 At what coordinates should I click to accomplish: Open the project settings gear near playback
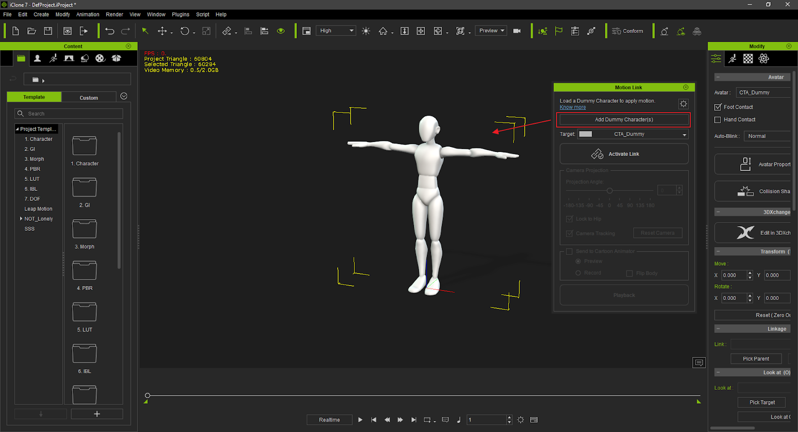pos(521,420)
